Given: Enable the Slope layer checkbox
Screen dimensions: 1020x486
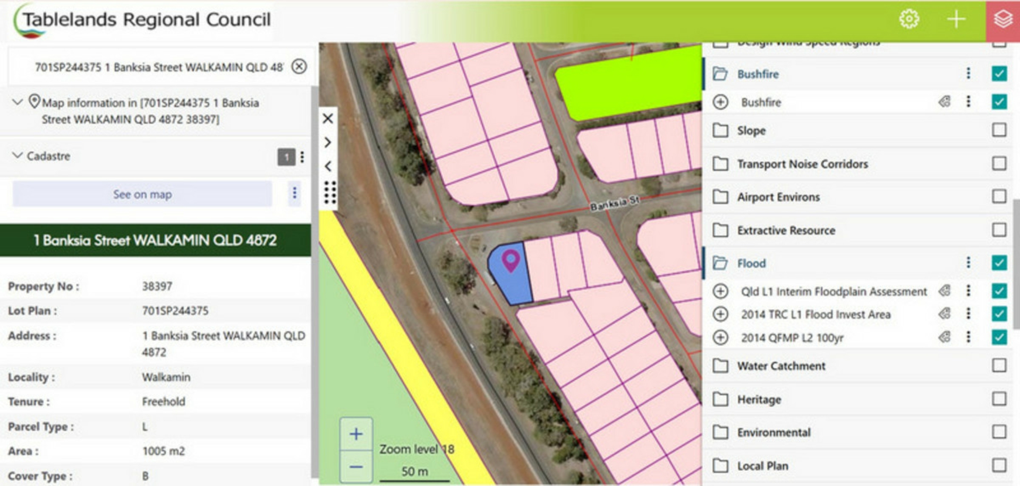Looking at the screenshot, I should [x=999, y=130].
